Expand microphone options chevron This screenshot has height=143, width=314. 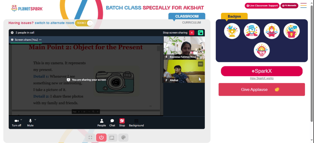pyautogui.click(x=35, y=120)
